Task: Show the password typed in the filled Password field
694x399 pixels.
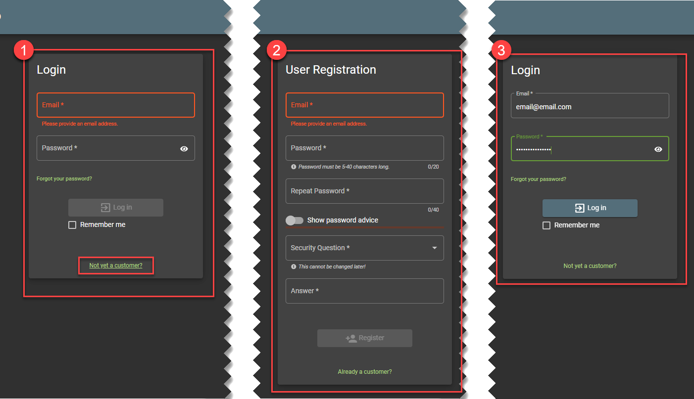Action: [x=658, y=149]
